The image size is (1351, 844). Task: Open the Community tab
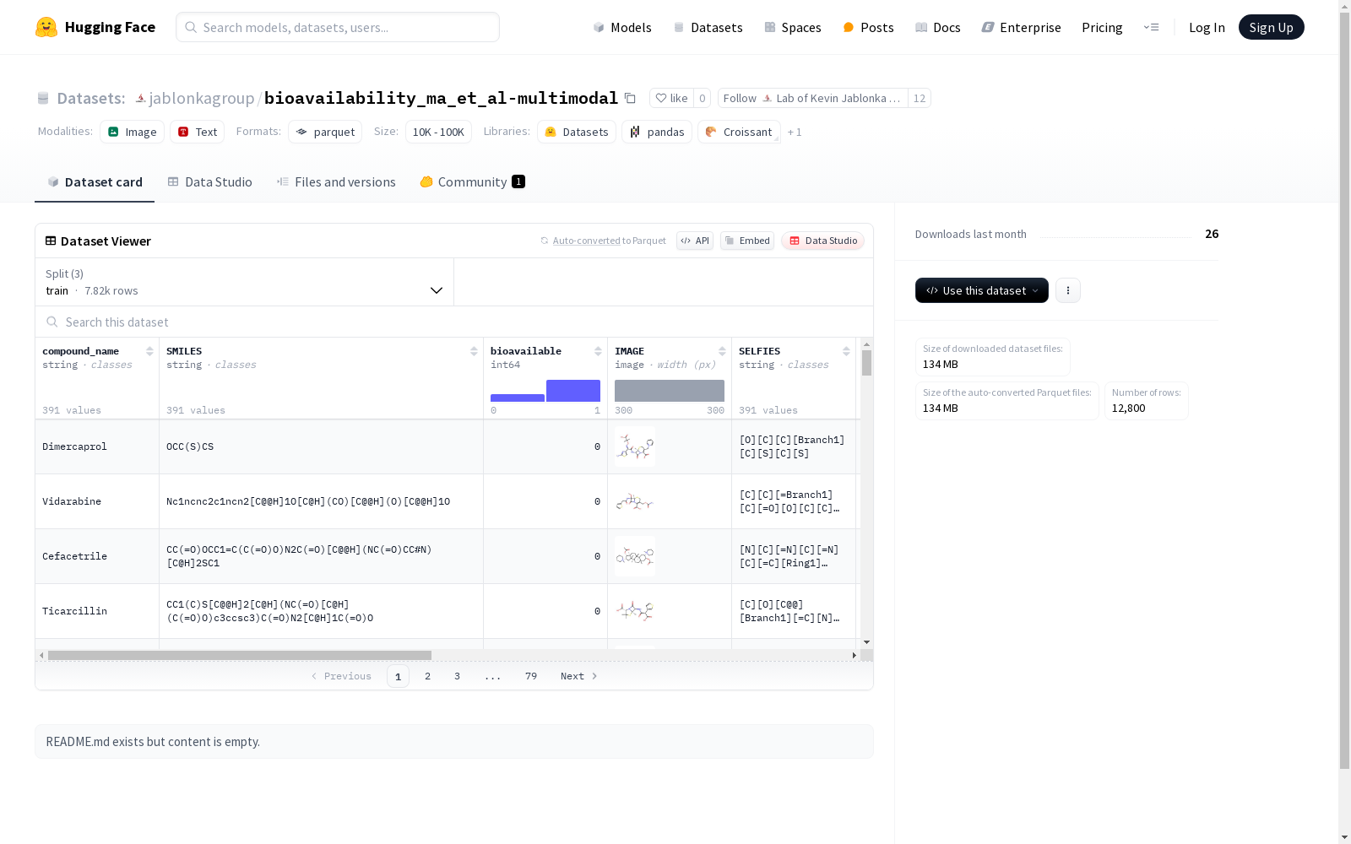coord(472,181)
